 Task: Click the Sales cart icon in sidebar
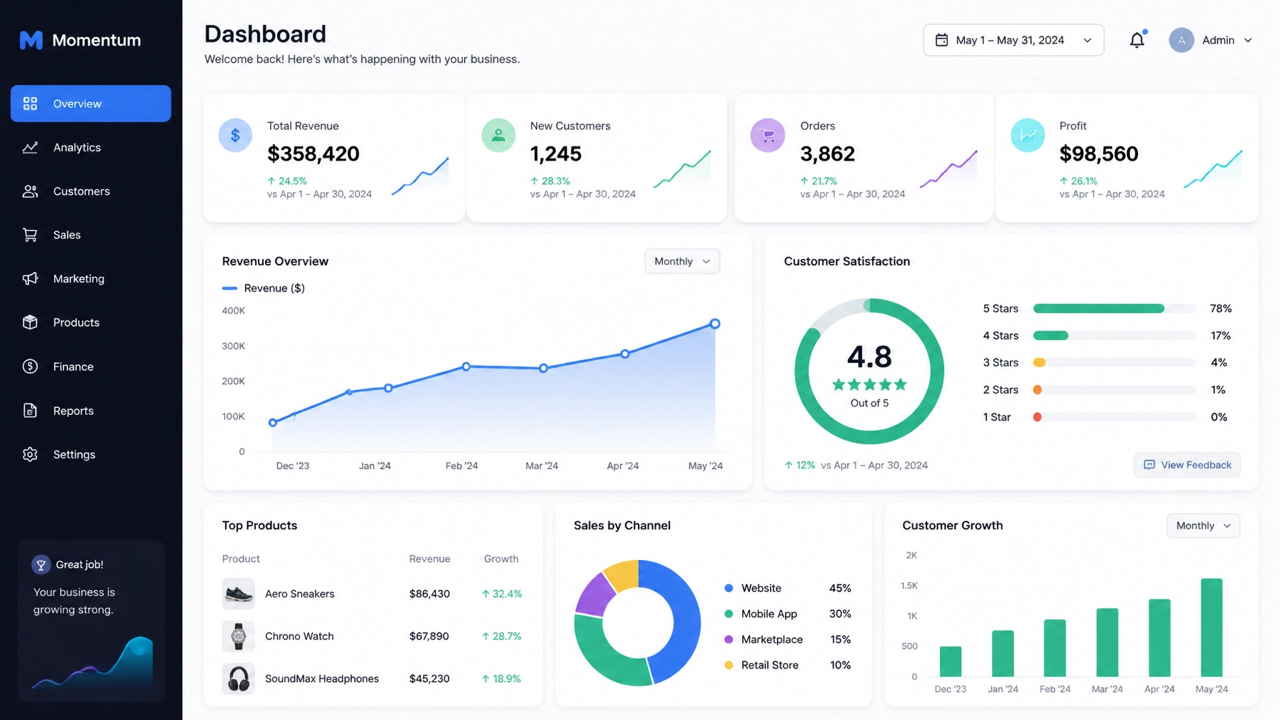click(x=30, y=235)
